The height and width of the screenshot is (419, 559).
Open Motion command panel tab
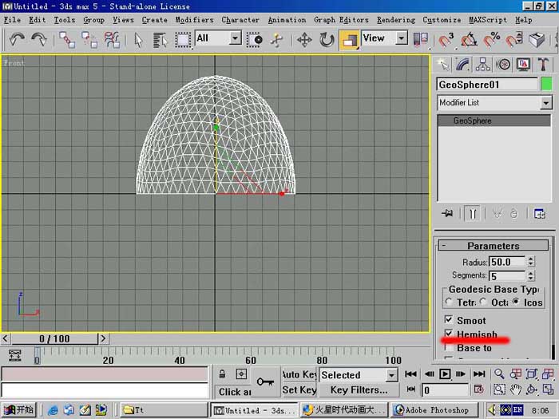point(503,65)
